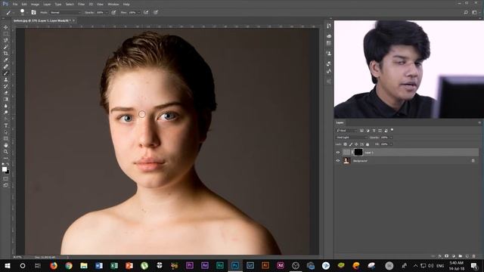Change the screen mode from the toolbox

[5, 185]
